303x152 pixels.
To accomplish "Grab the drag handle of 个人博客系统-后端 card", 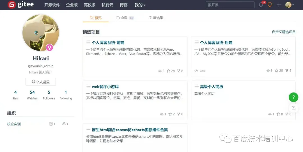I will (x=196, y=42).
